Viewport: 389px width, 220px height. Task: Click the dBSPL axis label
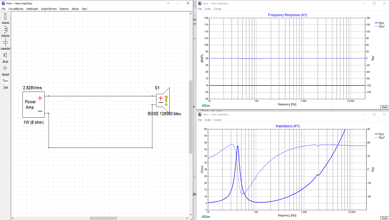[202, 58]
